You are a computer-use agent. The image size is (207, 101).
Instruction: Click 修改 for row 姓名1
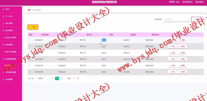tap(172, 40)
